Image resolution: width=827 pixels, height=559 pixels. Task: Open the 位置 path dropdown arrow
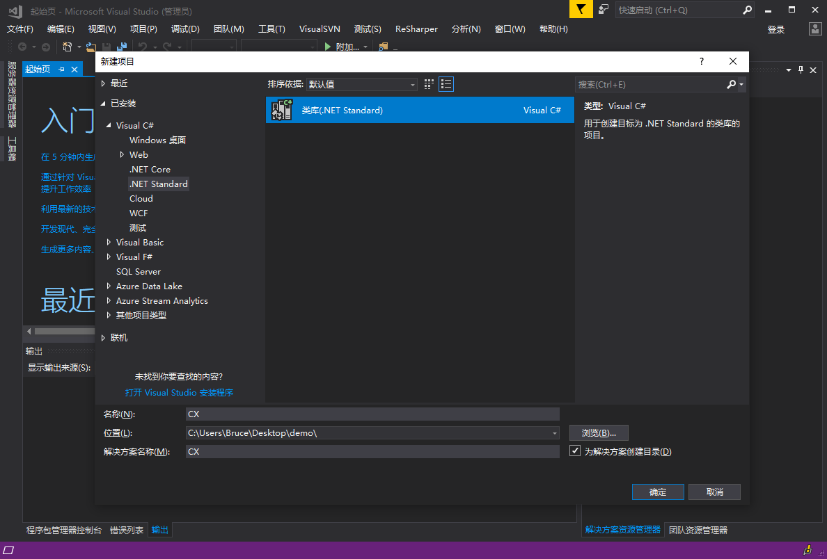click(x=554, y=433)
